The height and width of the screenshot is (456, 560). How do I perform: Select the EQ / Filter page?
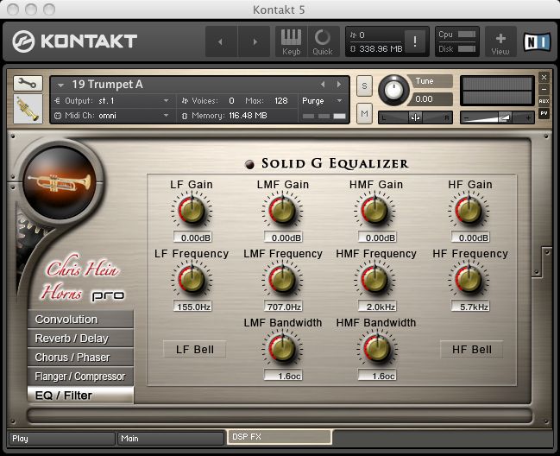coord(81,396)
